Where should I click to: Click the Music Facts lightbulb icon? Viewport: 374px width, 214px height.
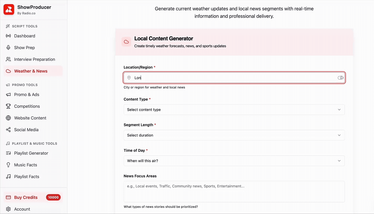[x=8, y=165]
